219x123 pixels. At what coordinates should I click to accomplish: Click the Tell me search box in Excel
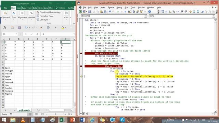click(x=61, y=8)
